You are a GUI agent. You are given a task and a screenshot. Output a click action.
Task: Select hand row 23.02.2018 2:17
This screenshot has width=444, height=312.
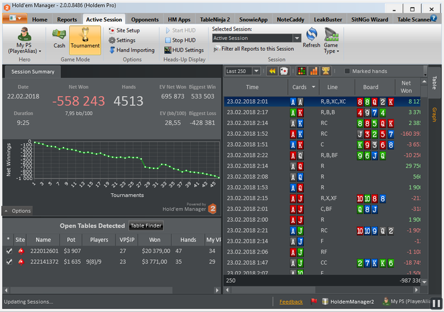pyautogui.click(x=322, y=112)
